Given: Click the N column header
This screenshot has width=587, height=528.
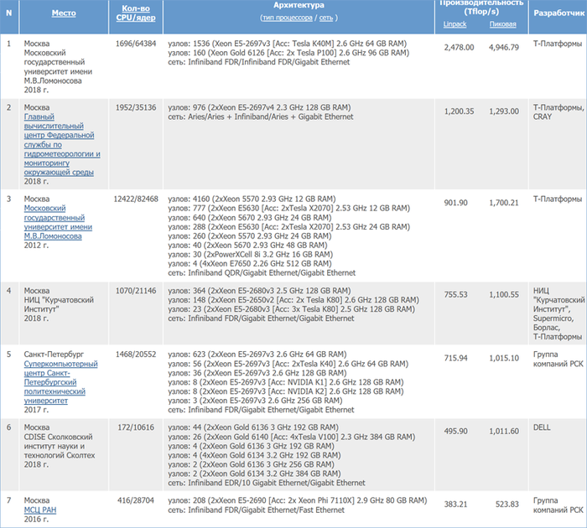Looking at the screenshot, I should pos(9,13).
